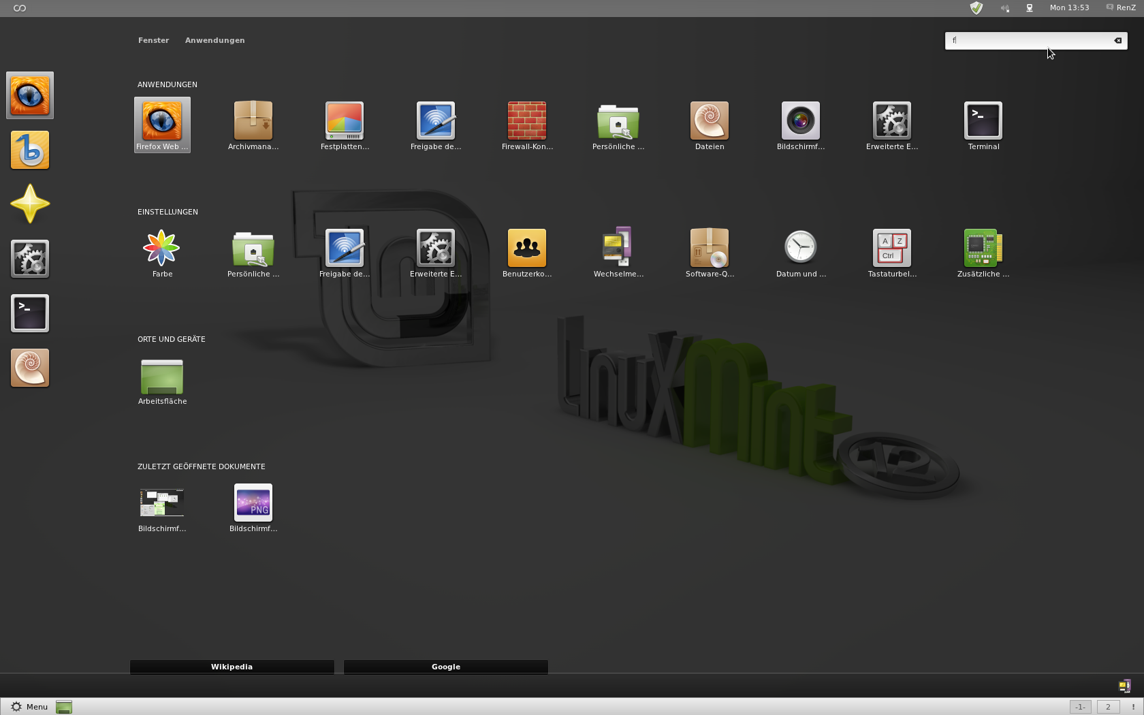1144x715 pixels.
Task: Open Freigabe de... in Anwendungen row
Action: [436, 125]
